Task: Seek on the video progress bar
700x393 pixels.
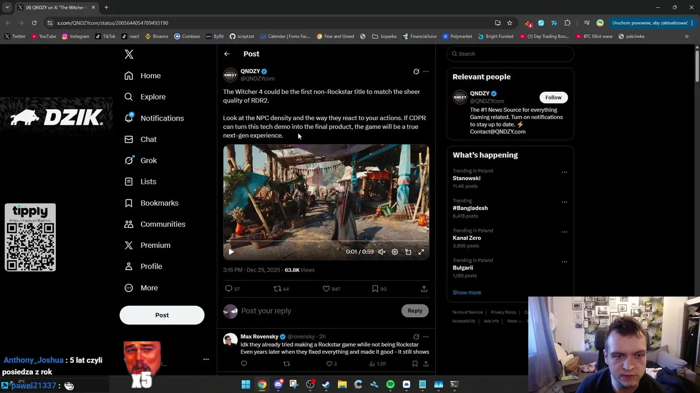Action: click(326, 241)
